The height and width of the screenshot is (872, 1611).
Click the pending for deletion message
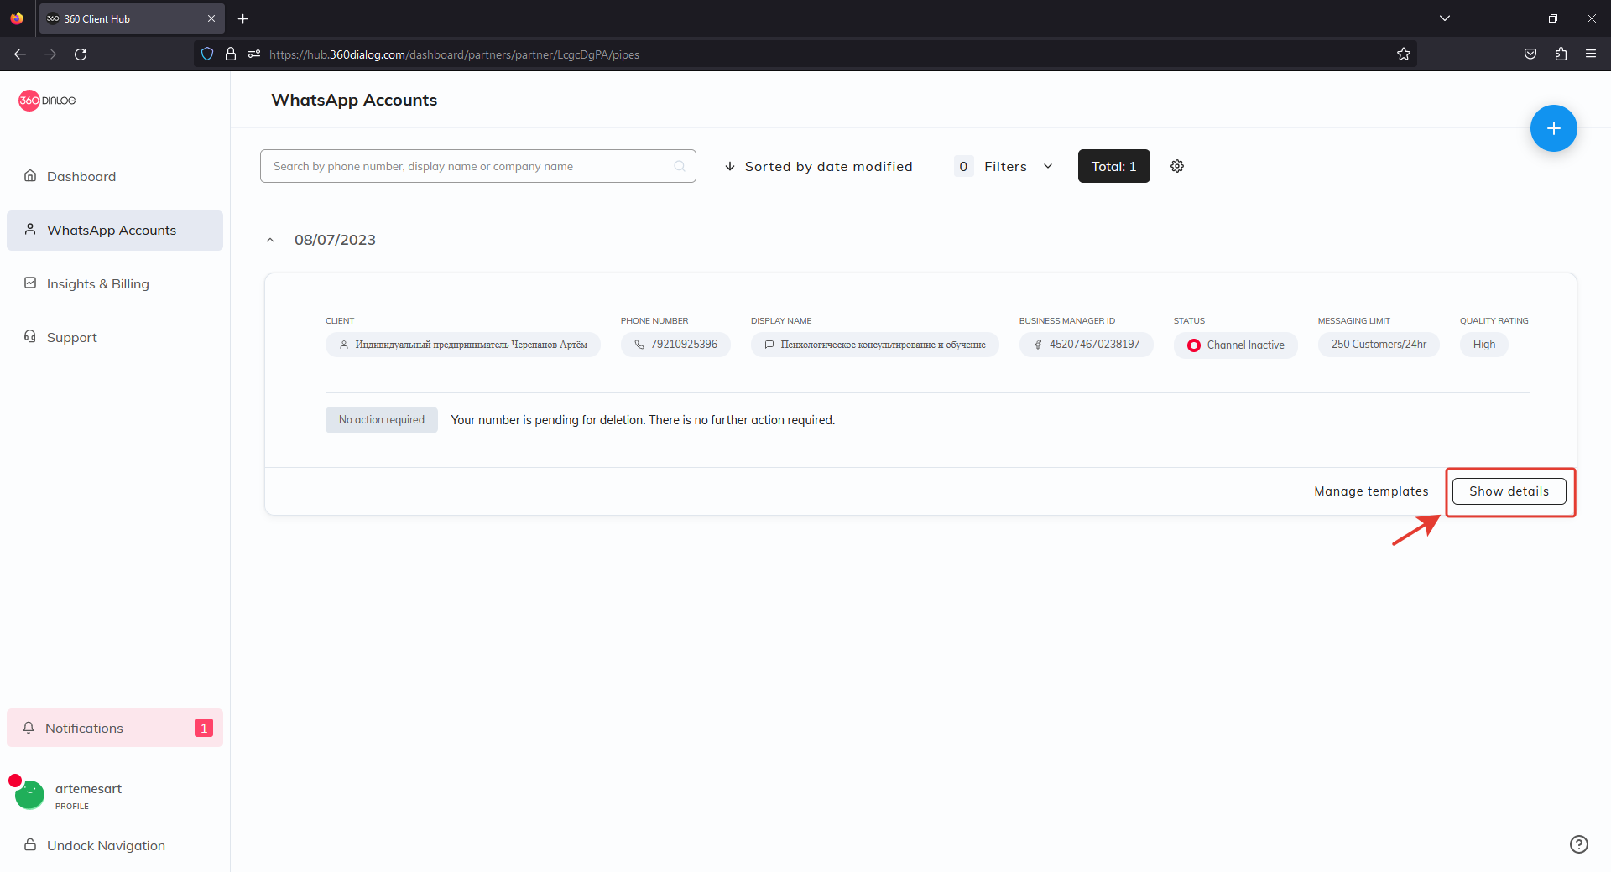(x=643, y=420)
